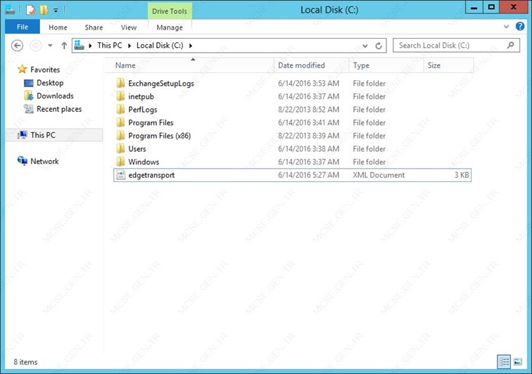Select the Manage tab under Drive Tools
532x374 pixels.
pos(170,27)
